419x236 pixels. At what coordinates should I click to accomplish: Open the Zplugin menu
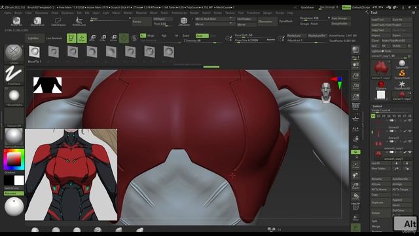pos(267,13)
